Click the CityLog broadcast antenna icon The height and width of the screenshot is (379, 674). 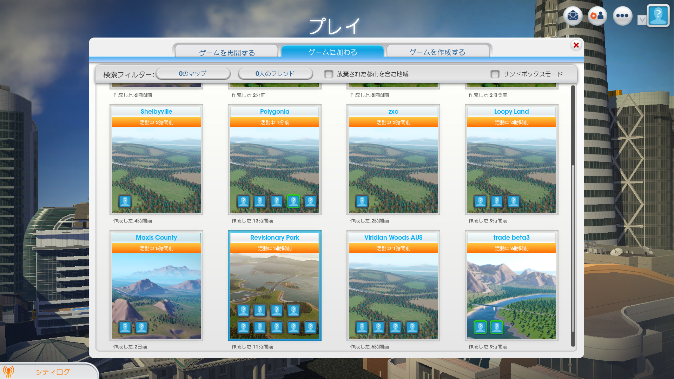tap(8, 371)
